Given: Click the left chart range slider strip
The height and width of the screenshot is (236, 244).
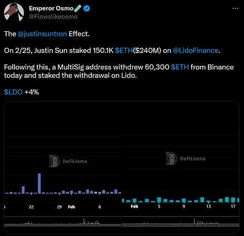Looking at the screenshot, I should [62, 222].
